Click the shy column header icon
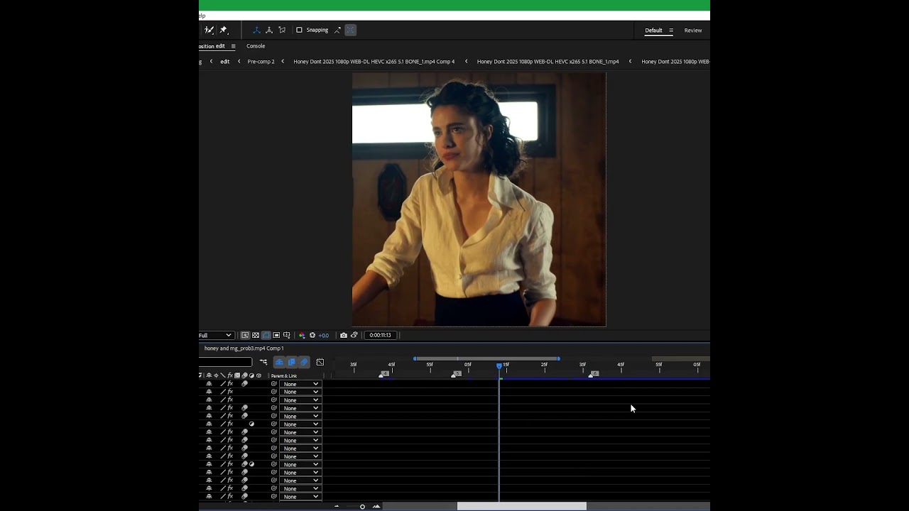The height and width of the screenshot is (511, 909). click(209, 375)
